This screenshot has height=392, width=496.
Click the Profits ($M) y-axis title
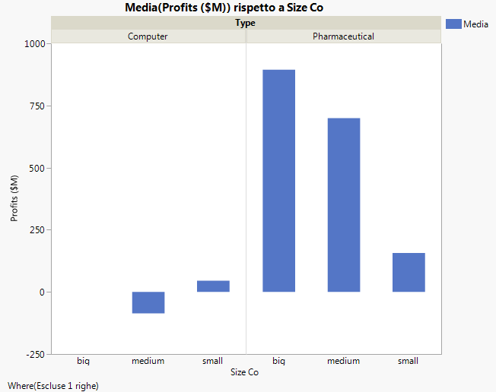click(x=15, y=198)
